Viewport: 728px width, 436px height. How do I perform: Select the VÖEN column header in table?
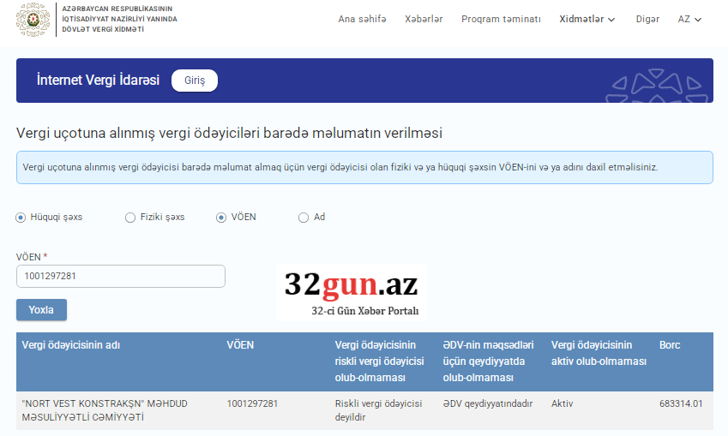pyautogui.click(x=240, y=345)
